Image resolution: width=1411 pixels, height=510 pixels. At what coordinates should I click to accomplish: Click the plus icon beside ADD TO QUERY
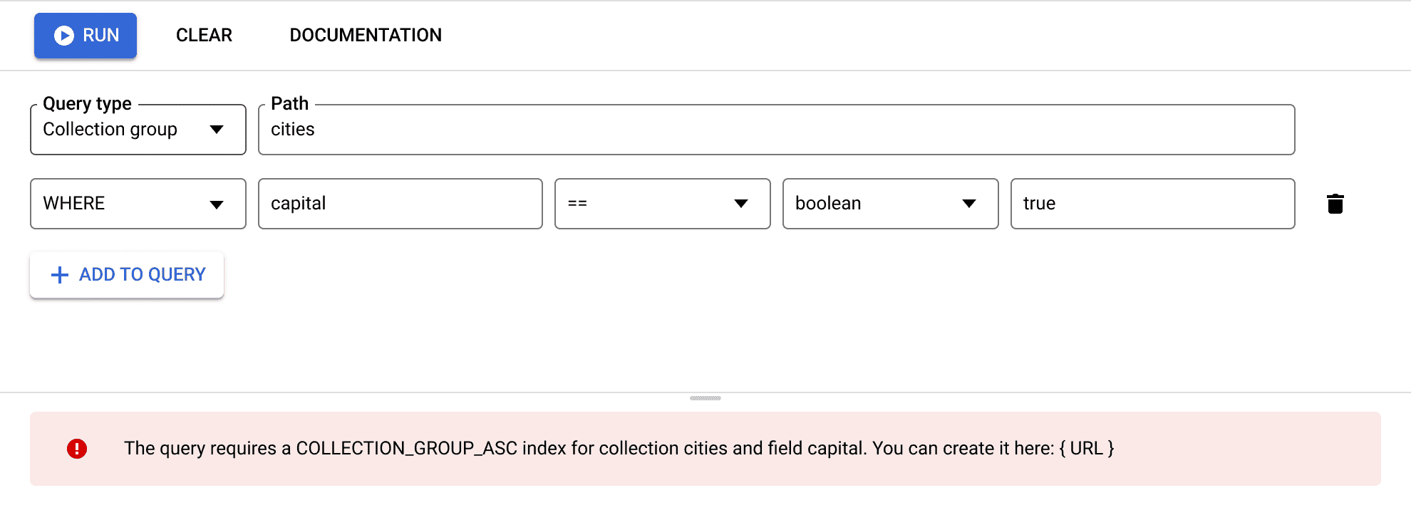click(x=61, y=275)
